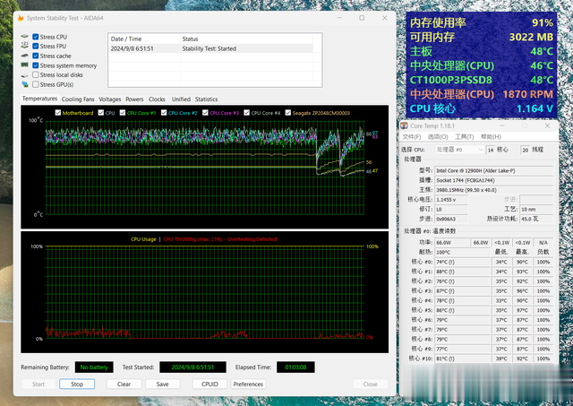573x406 pixels.
Task: Click the cache icon beside Stress cache
Action: [24, 56]
